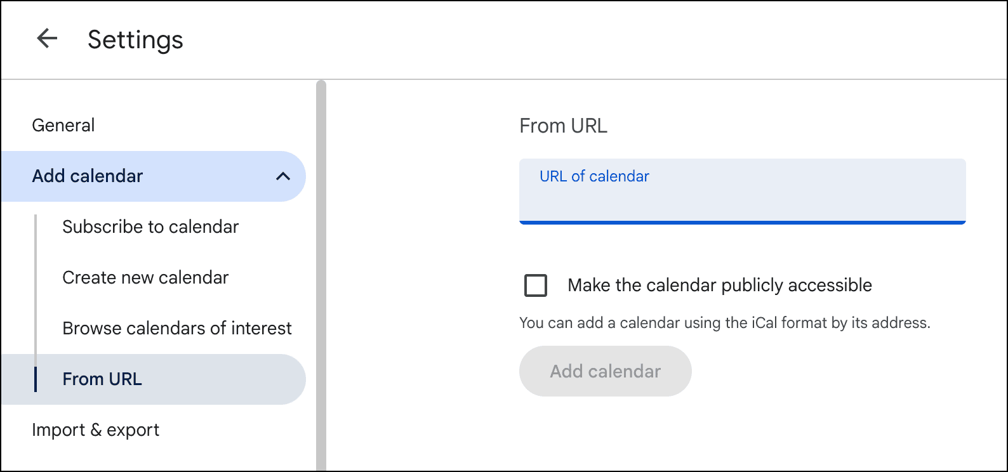Image resolution: width=1008 pixels, height=472 pixels.
Task: Open Subscribe to calendar
Action: click(150, 227)
